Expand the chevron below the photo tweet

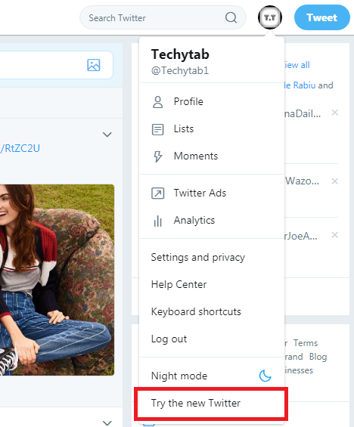point(107,422)
